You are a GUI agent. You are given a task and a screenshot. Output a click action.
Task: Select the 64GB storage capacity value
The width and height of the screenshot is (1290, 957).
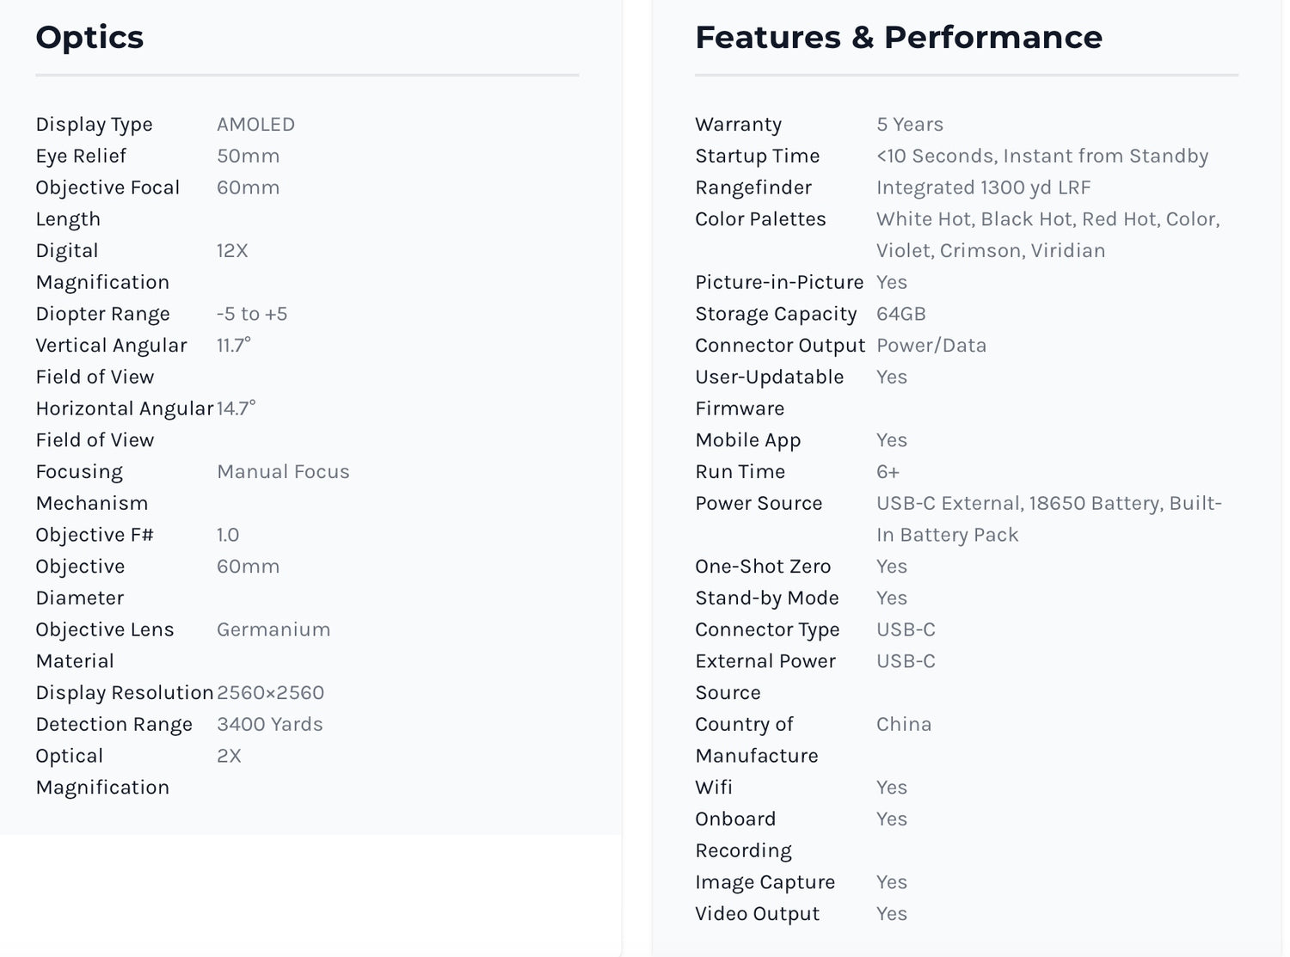(x=901, y=314)
